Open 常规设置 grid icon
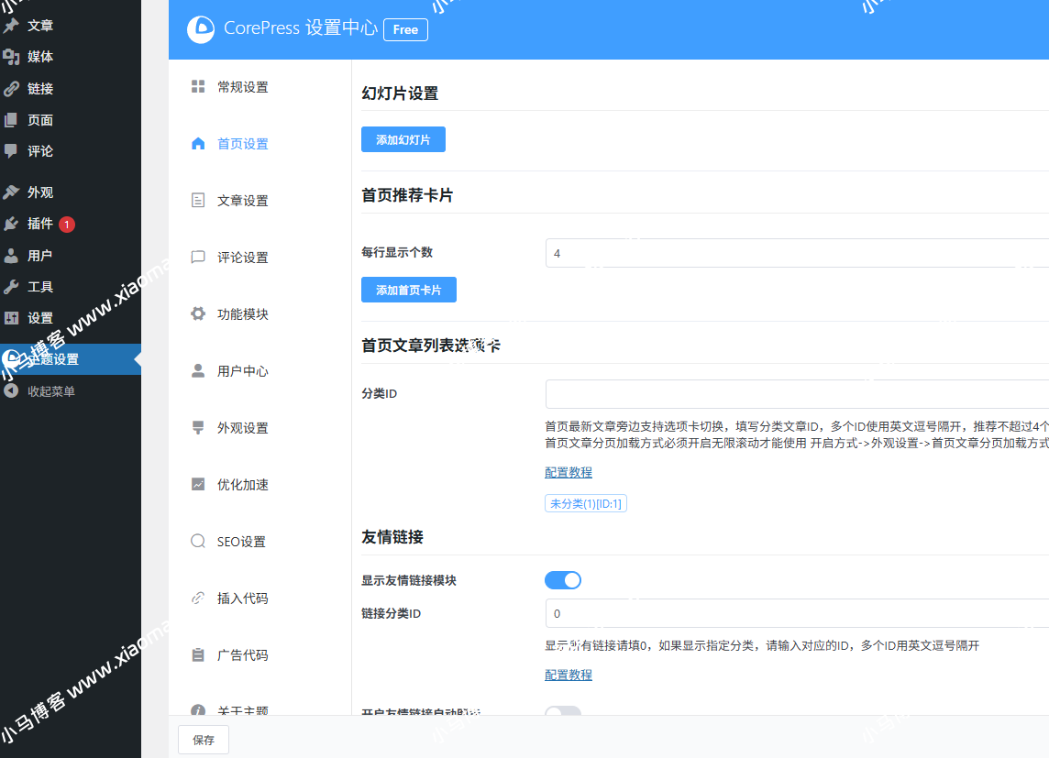1049x758 pixels. coord(198,86)
